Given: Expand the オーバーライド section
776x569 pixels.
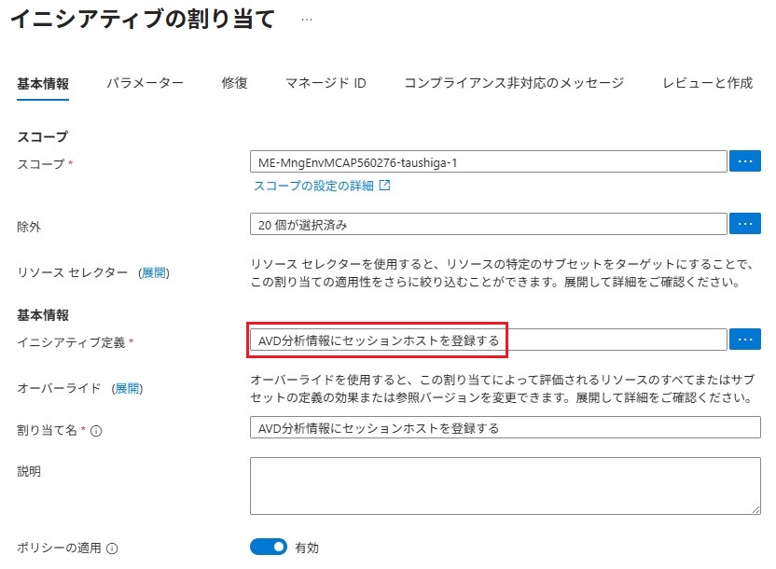Looking at the screenshot, I should [x=127, y=388].
